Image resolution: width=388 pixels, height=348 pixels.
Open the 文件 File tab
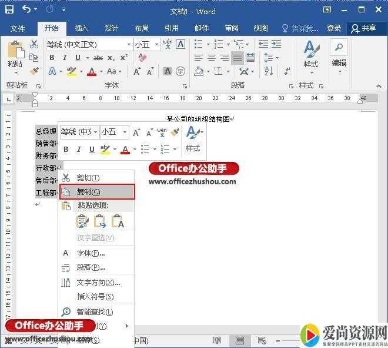(x=17, y=28)
